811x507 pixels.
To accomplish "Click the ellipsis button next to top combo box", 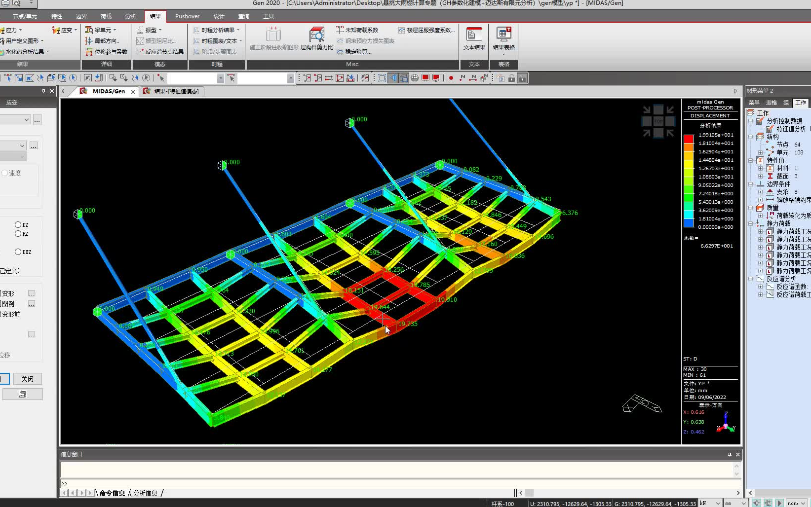I will [37, 120].
